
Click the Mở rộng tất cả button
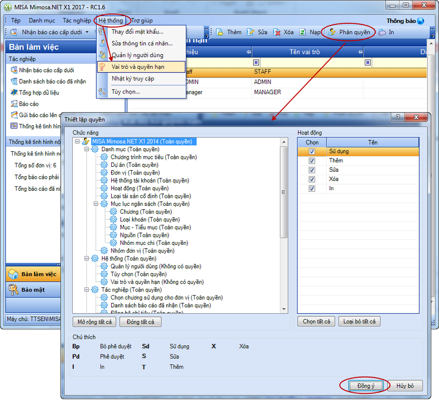[x=94, y=322]
